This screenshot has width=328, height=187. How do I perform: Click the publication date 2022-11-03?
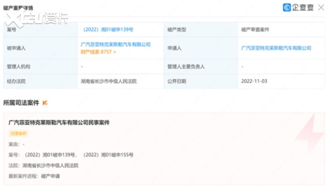pyautogui.click(x=254, y=81)
